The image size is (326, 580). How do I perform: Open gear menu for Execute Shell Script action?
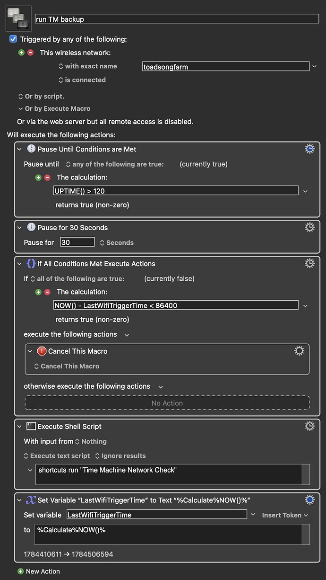point(309,426)
